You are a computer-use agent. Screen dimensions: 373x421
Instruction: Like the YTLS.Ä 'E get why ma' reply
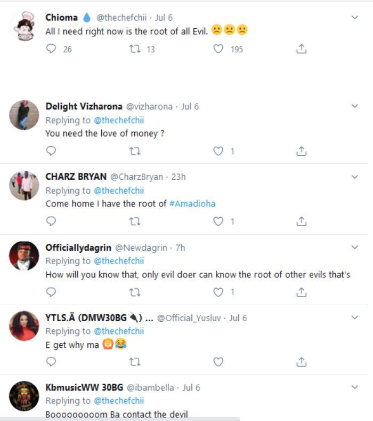(218, 362)
